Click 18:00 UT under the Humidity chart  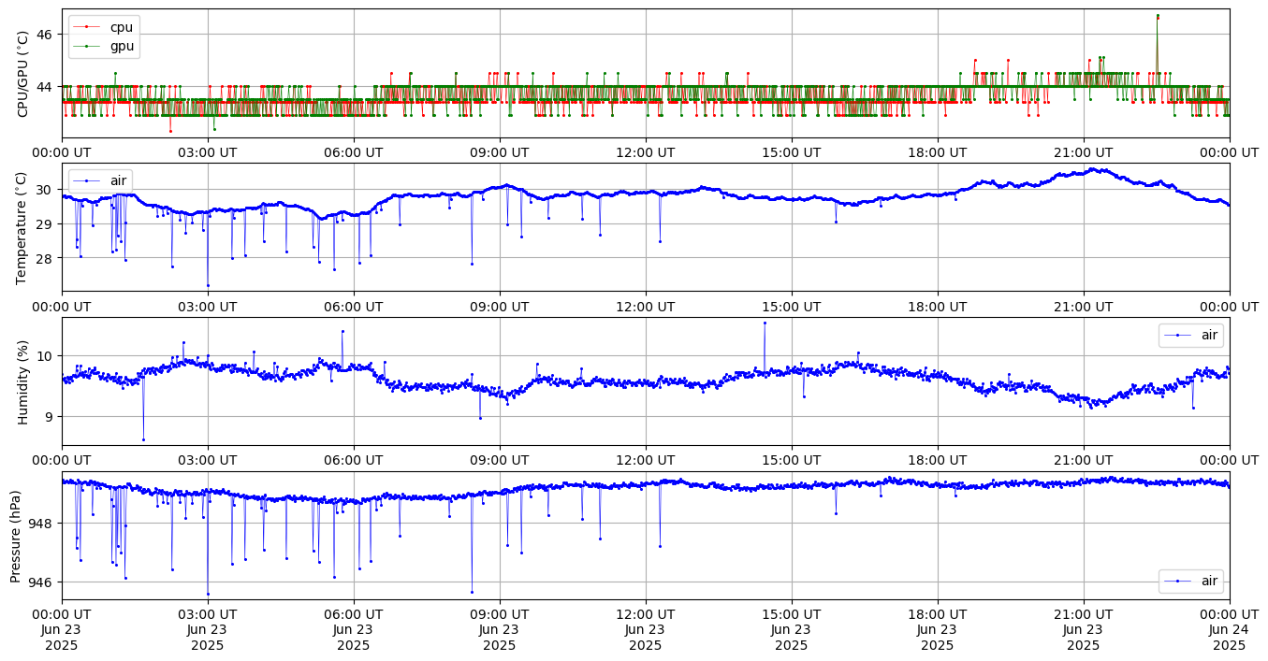938,461
